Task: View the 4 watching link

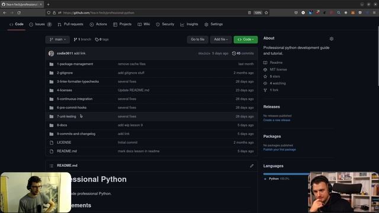Action: (278, 83)
